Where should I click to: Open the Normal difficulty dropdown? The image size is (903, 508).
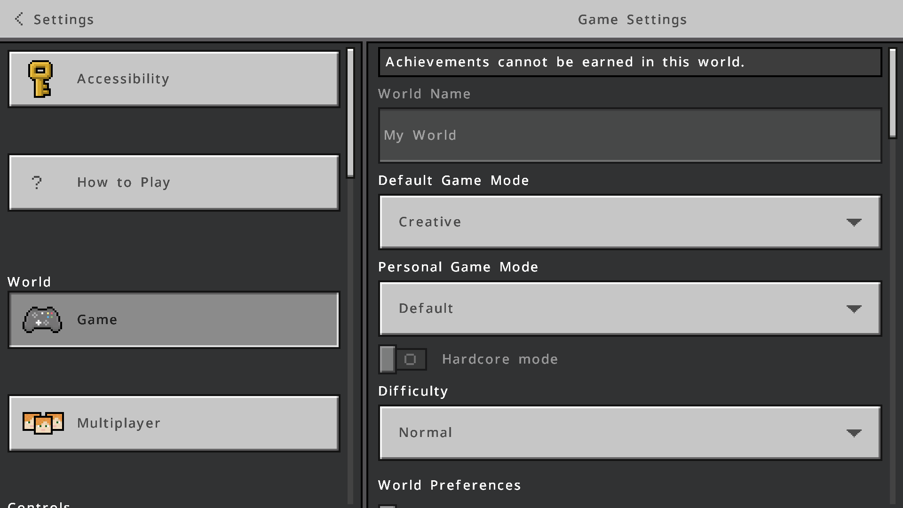[629, 433]
